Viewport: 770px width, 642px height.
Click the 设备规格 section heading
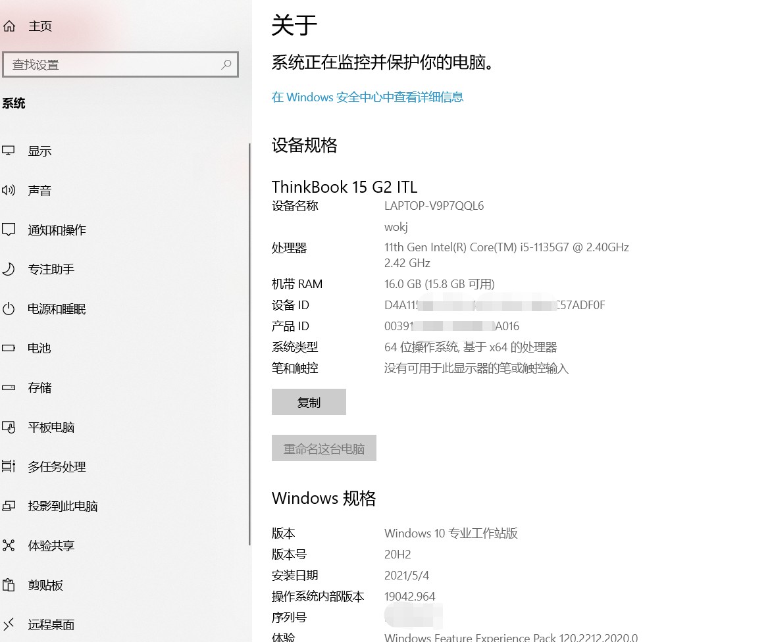point(305,145)
